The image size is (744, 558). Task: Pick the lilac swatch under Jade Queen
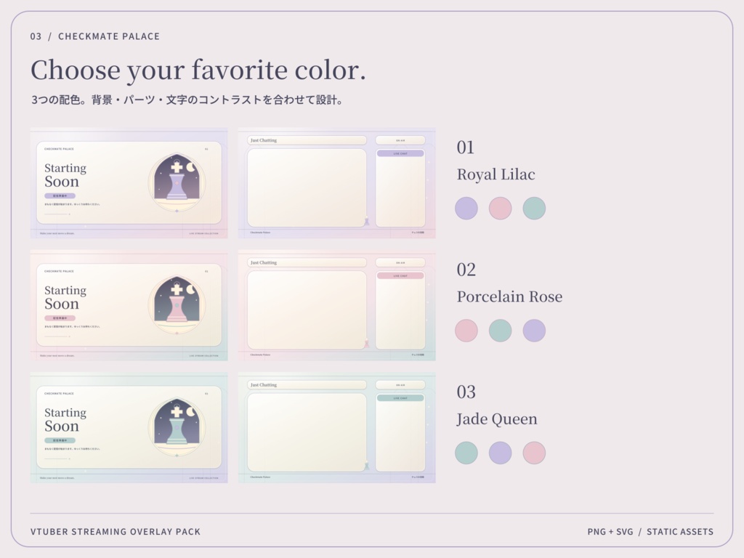point(500,453)
